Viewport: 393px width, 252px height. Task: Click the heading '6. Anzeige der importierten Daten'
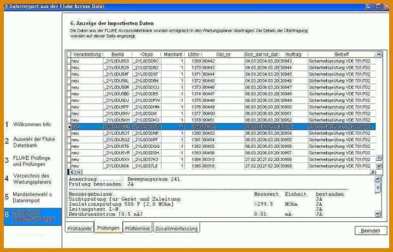(112, 23)
